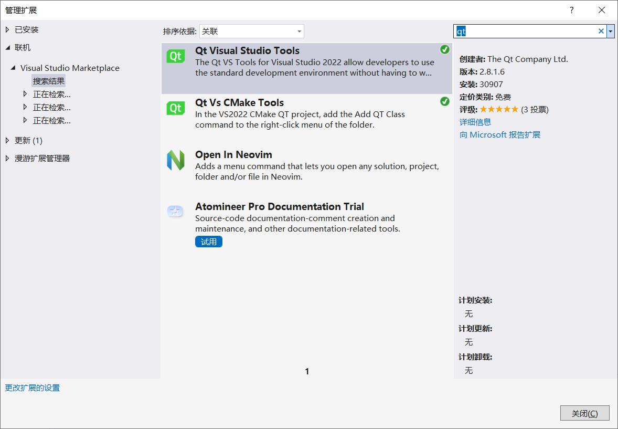Open the 排序依据 sort combo box
The image size is (618, 429).
[251, 31]
